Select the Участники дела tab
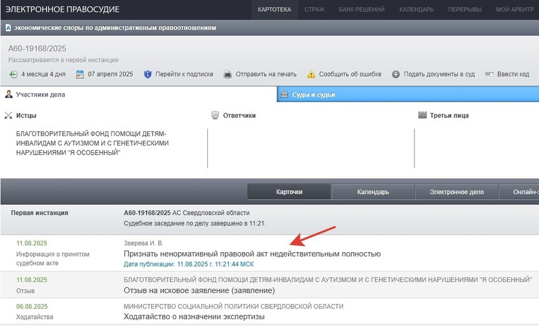This screenshot has width=539, height=326. click(x=40, y=95)
